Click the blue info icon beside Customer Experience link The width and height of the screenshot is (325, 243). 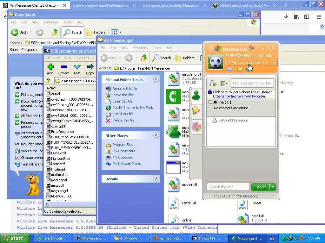(x=210, y=92)
